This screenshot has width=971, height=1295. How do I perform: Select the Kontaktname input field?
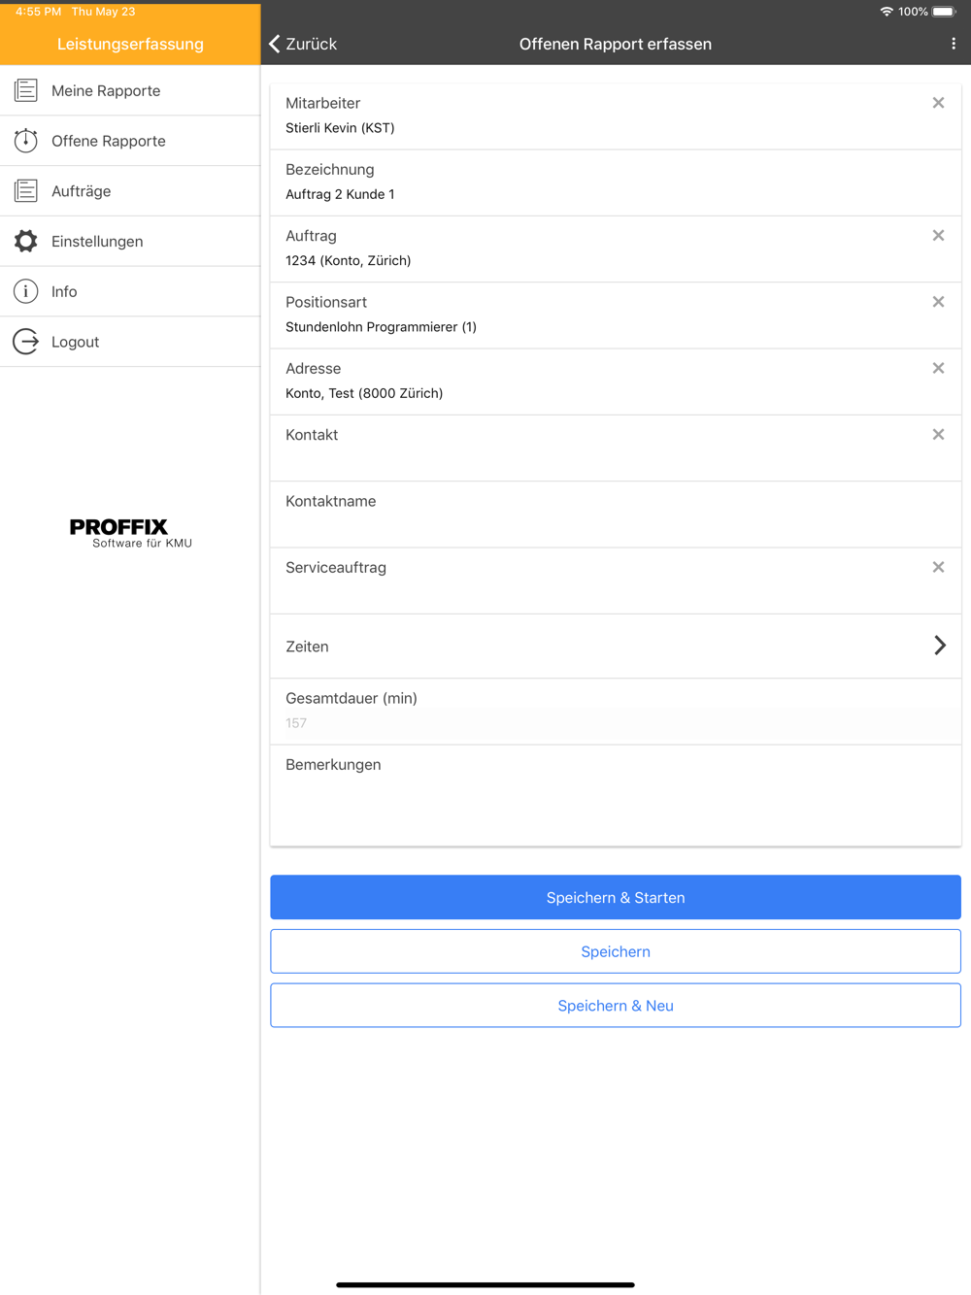click(616, 515)
